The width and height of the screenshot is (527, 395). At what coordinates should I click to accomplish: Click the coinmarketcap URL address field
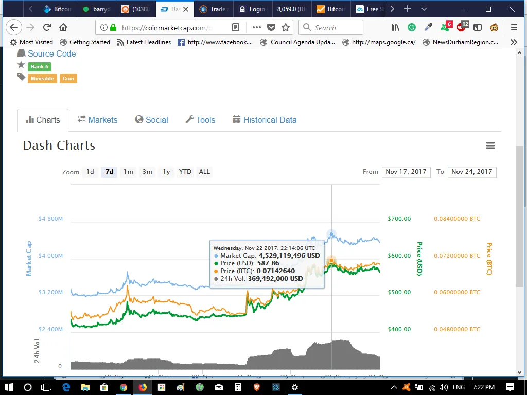167,28
